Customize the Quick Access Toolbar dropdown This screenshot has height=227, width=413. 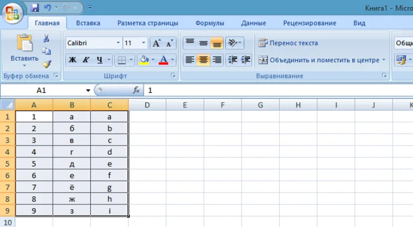[x=90, y=8]
